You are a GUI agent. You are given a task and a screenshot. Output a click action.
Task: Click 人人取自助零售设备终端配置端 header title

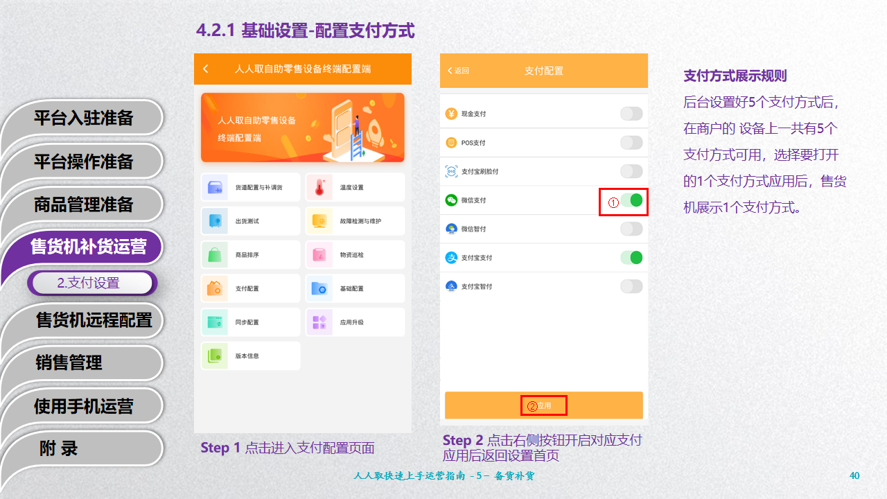[303, 69]
